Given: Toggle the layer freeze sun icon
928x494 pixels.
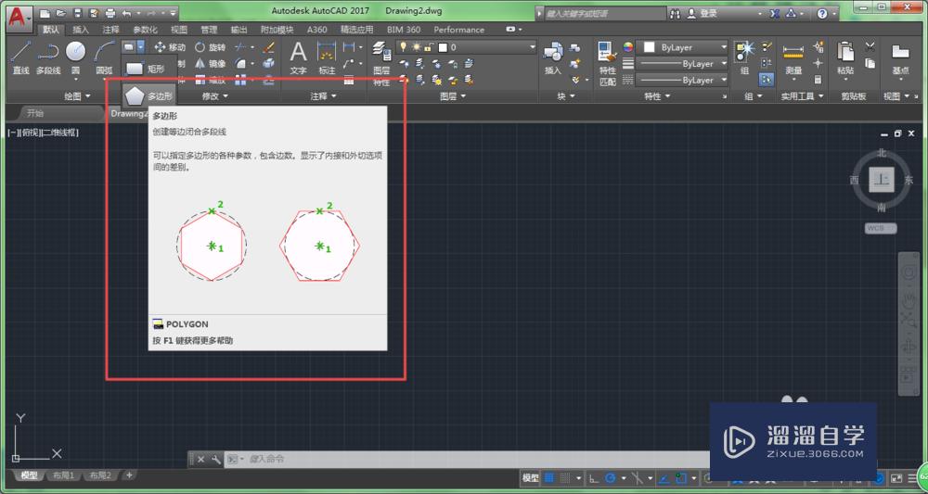Looking at the screenshot, I should tap(416, 47).
